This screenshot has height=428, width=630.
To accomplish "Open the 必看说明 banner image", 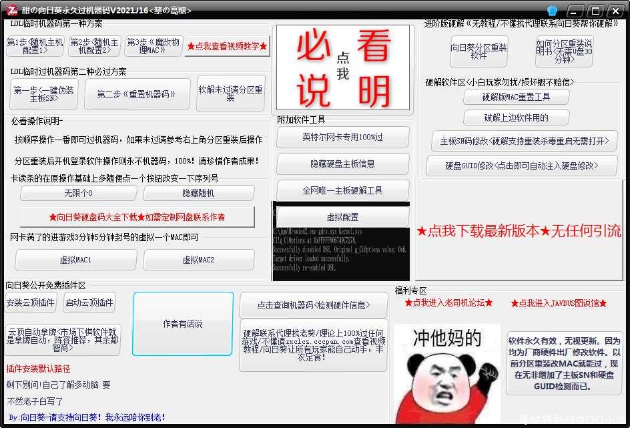I will [343, 67].
